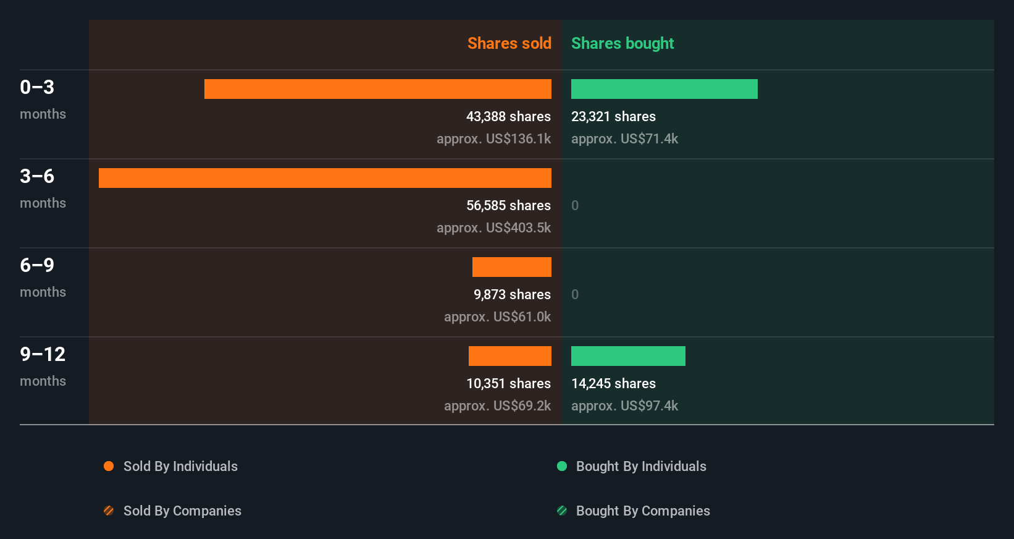1014x539 pixels.
Task: Click the striped Bought By Companies legend icon
Action: click(x=562, y=511)
